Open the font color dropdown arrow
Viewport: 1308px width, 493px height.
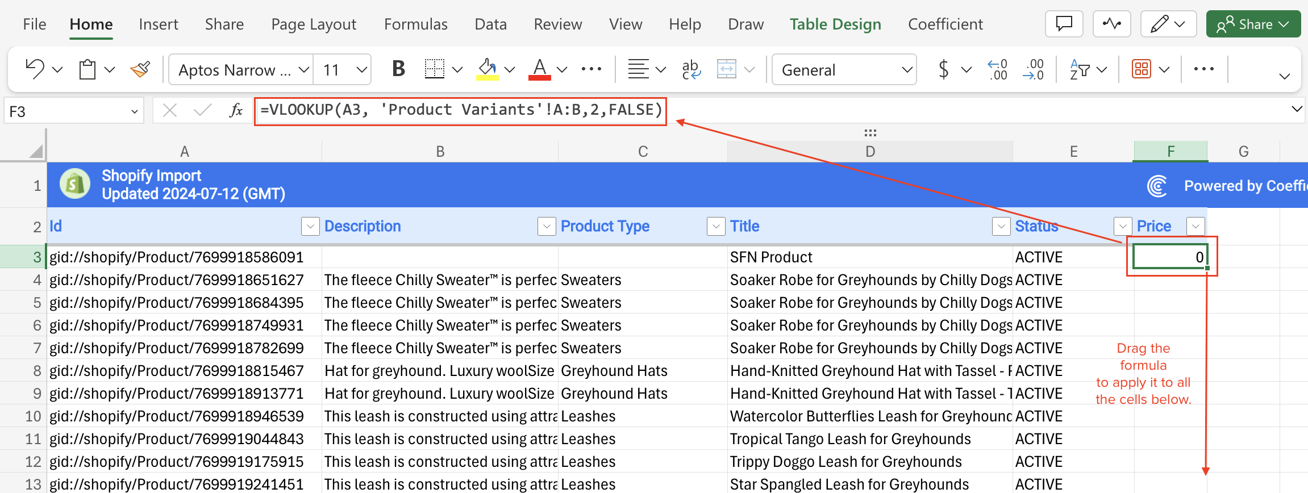(x=562, y=70)
